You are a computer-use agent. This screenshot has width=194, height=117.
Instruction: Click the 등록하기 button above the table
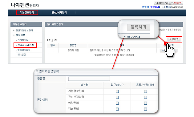coord(174,39)
